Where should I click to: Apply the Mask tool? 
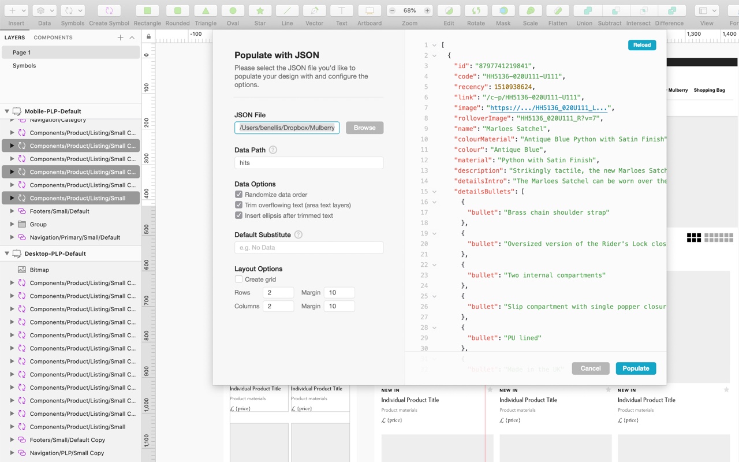(503, 10)
